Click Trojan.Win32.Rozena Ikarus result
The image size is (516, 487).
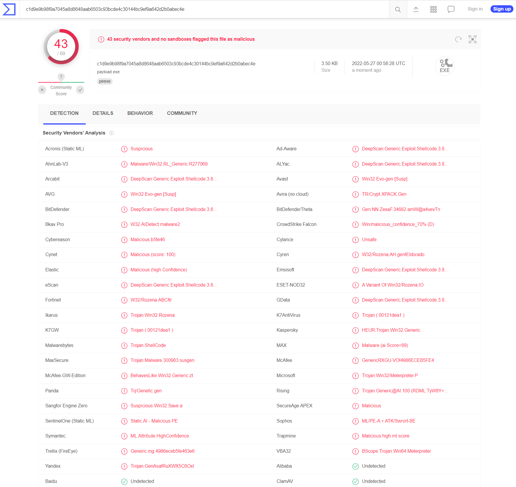pyautogui.click(x=152, y=315)
